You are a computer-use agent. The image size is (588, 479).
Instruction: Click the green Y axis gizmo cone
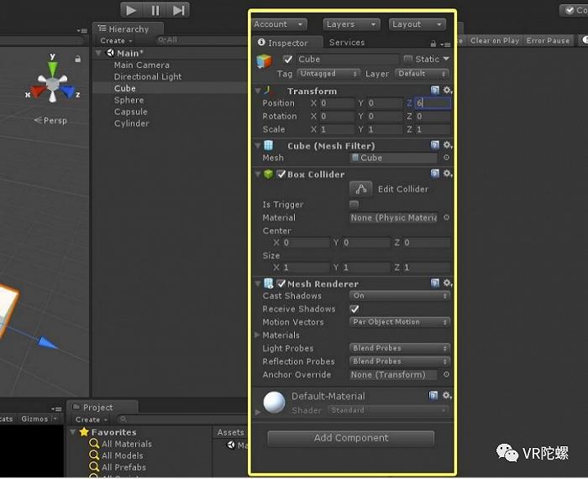coord(53,68)
